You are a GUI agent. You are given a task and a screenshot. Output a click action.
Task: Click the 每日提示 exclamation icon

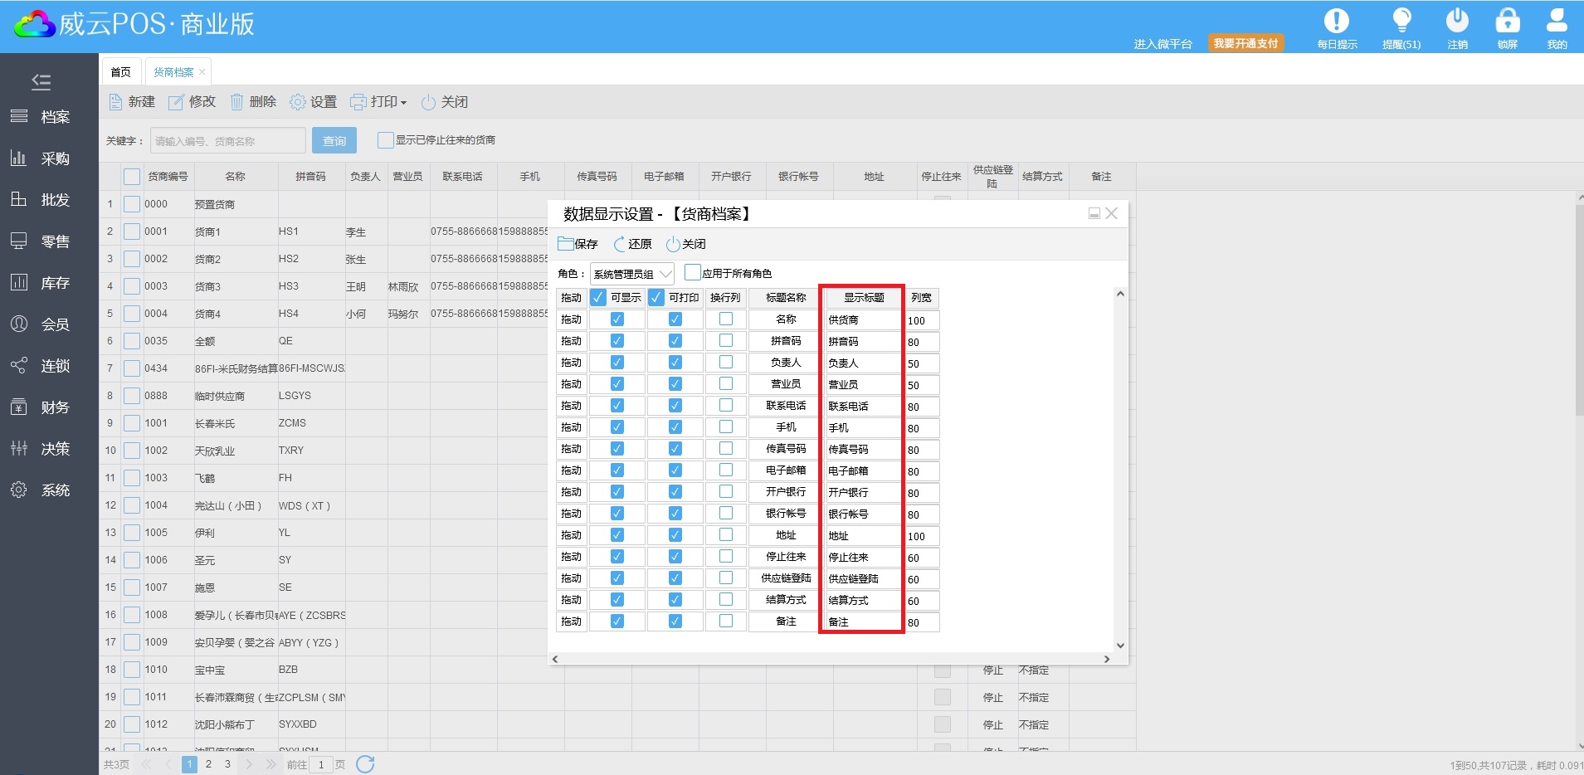1336,22
